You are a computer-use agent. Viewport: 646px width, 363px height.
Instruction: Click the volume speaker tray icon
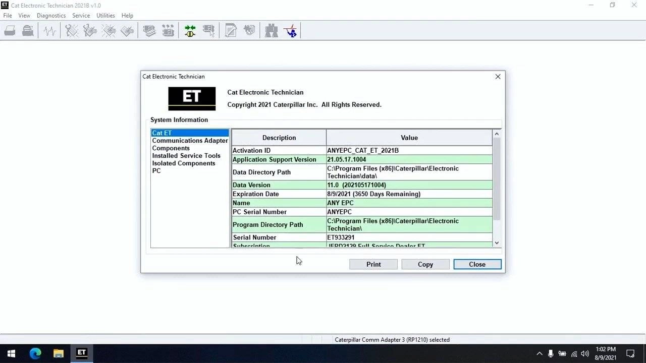tap(585, 354)
